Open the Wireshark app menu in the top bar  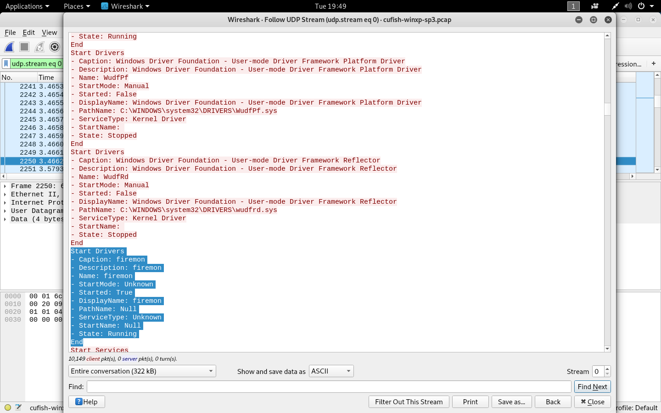coord(125,6)
